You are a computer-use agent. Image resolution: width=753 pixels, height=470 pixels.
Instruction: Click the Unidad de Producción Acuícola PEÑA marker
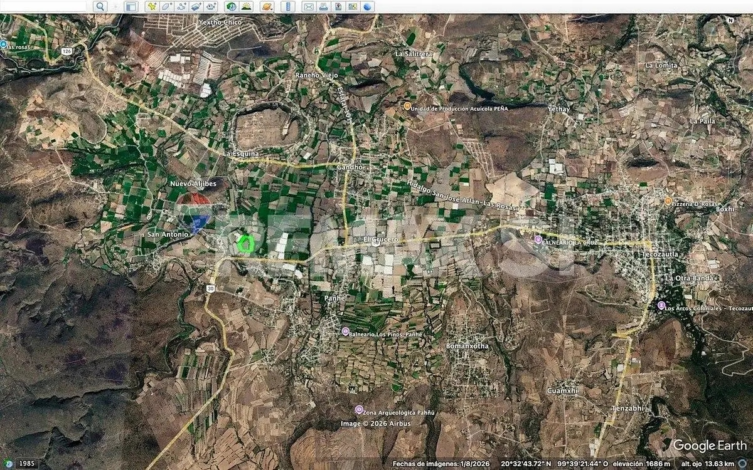pos(407,106)
